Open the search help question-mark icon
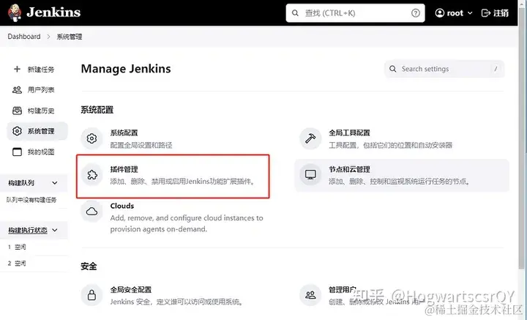 [416, 13]
